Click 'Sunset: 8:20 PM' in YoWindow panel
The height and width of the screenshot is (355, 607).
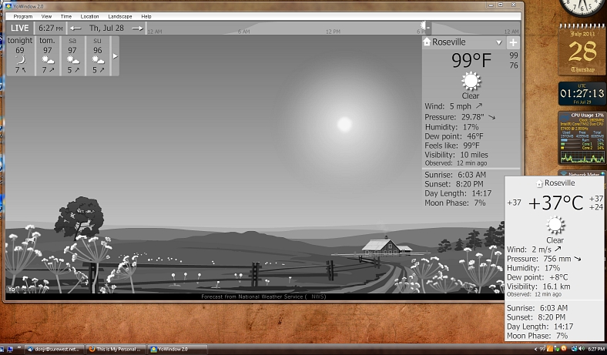point(454,184)
